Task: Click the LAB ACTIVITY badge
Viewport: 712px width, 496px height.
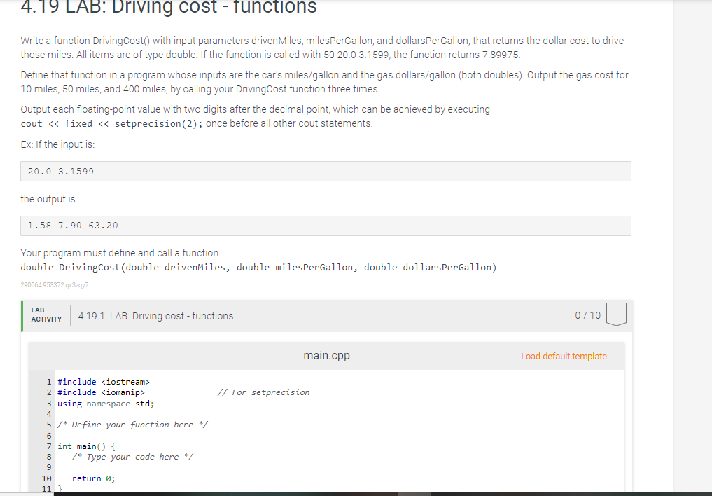Action: (46, 315)
